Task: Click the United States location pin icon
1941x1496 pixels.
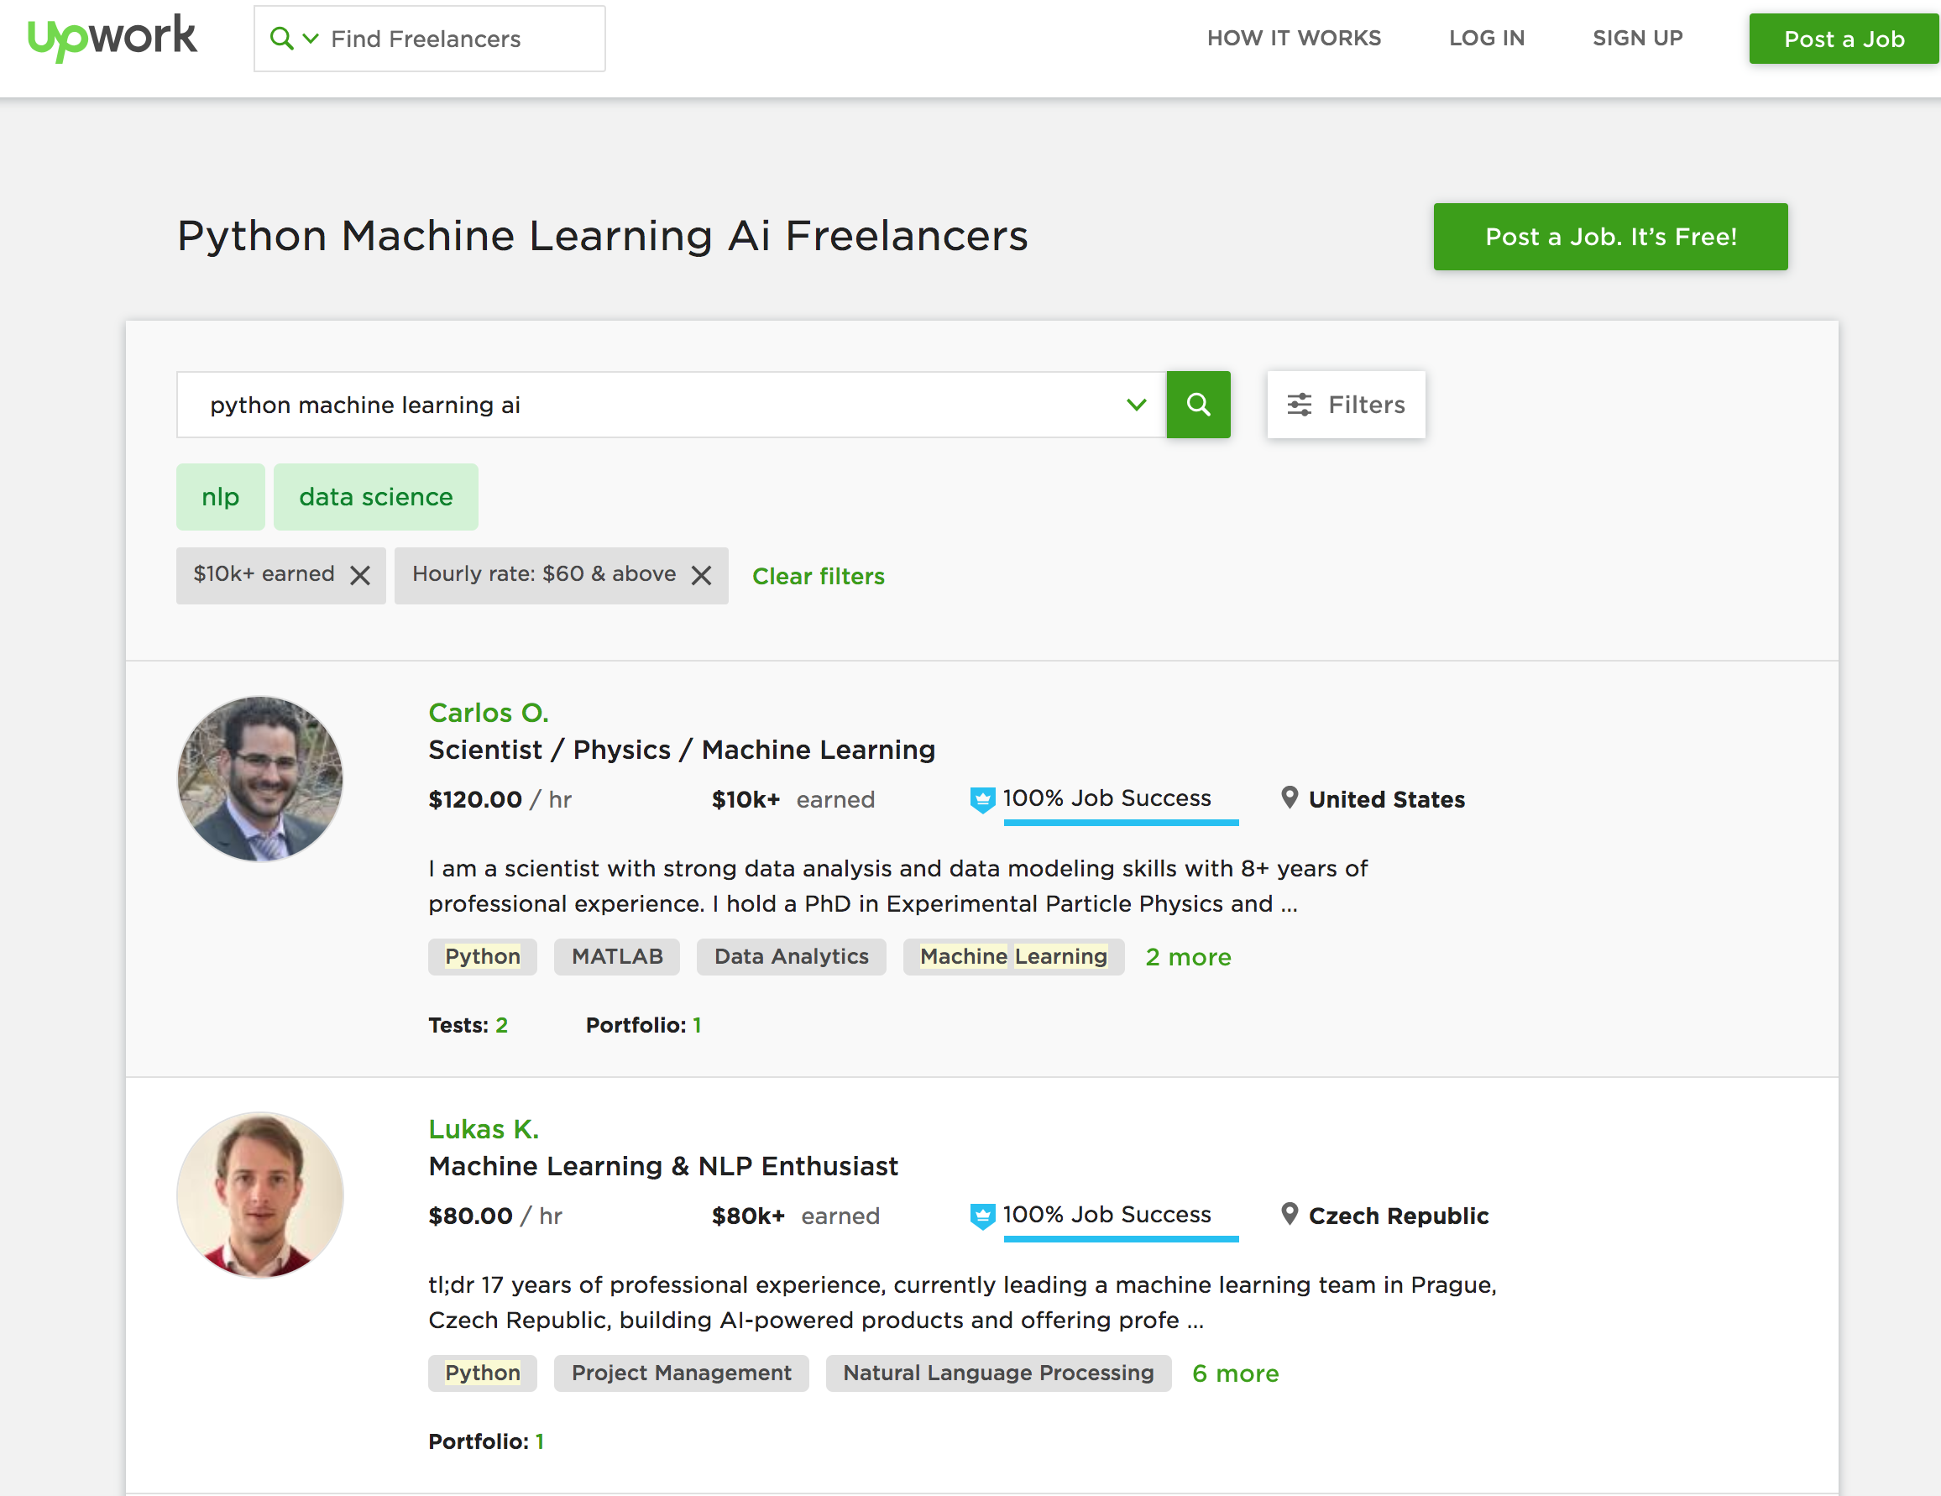Action: click(x=1289, y=798)
